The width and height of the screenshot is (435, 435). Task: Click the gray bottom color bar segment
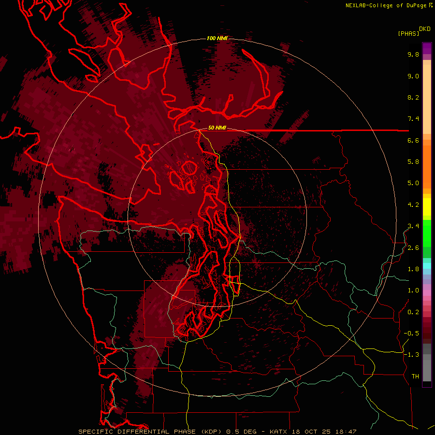click(427, 368)
